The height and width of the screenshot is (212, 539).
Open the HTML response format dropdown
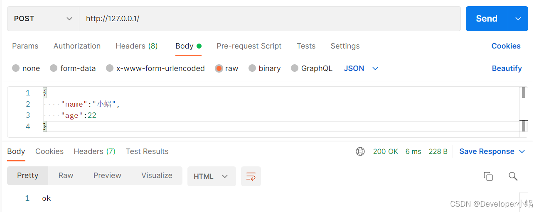212,176
